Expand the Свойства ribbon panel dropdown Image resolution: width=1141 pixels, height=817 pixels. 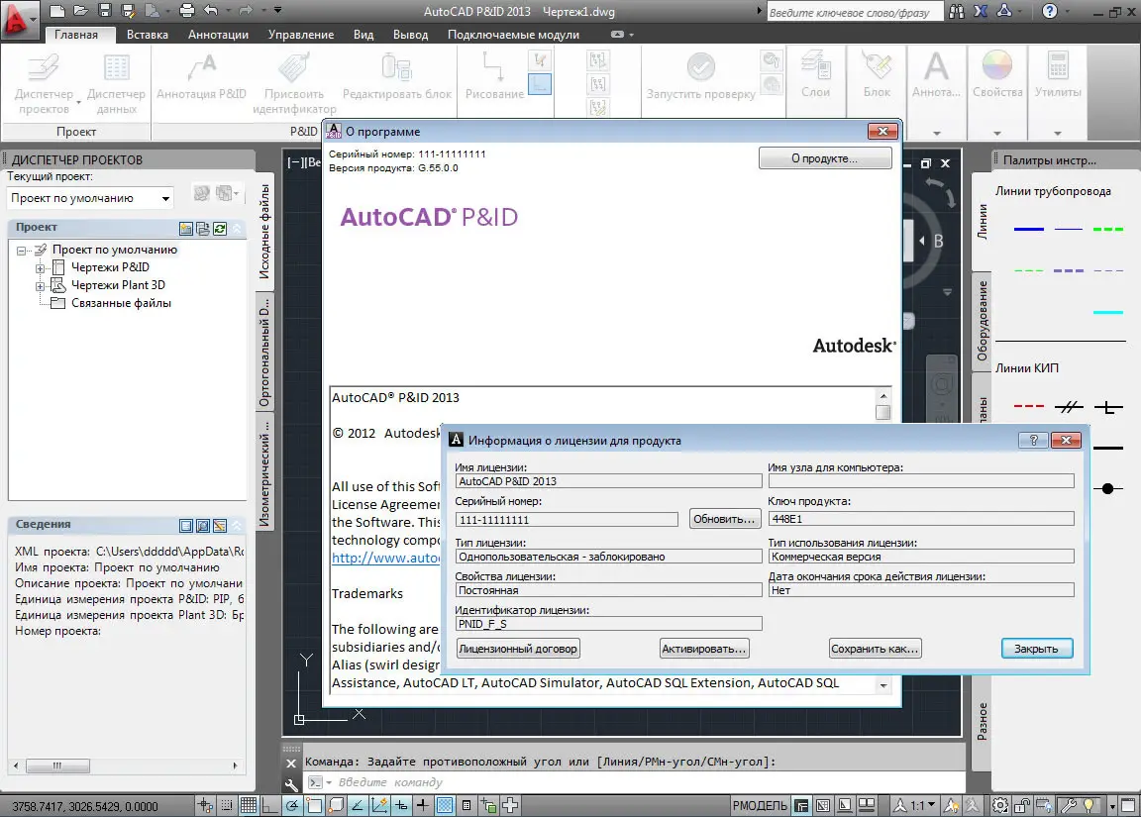coord(997,133)
